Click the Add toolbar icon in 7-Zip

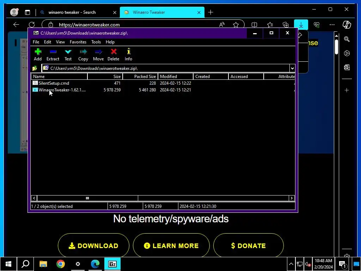coord(38,55)
